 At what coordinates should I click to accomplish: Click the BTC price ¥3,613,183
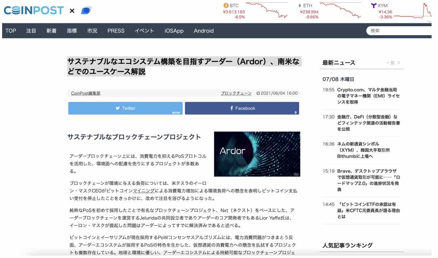(x=234, y=12)
